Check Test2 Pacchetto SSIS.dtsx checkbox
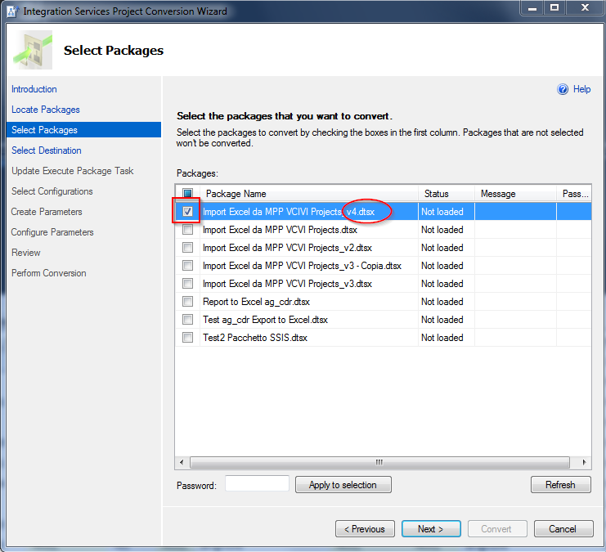The height and width of the screenshot is (552, 606). 187,338
